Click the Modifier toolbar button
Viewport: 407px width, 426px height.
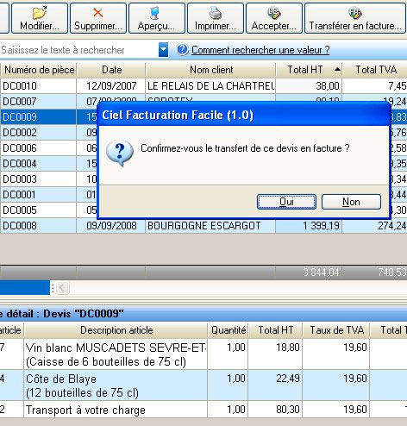[40, 18]
